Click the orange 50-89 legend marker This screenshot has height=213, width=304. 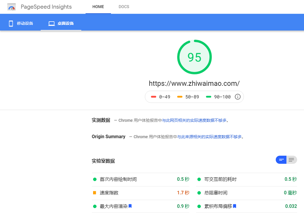click(x=180, y=97)
